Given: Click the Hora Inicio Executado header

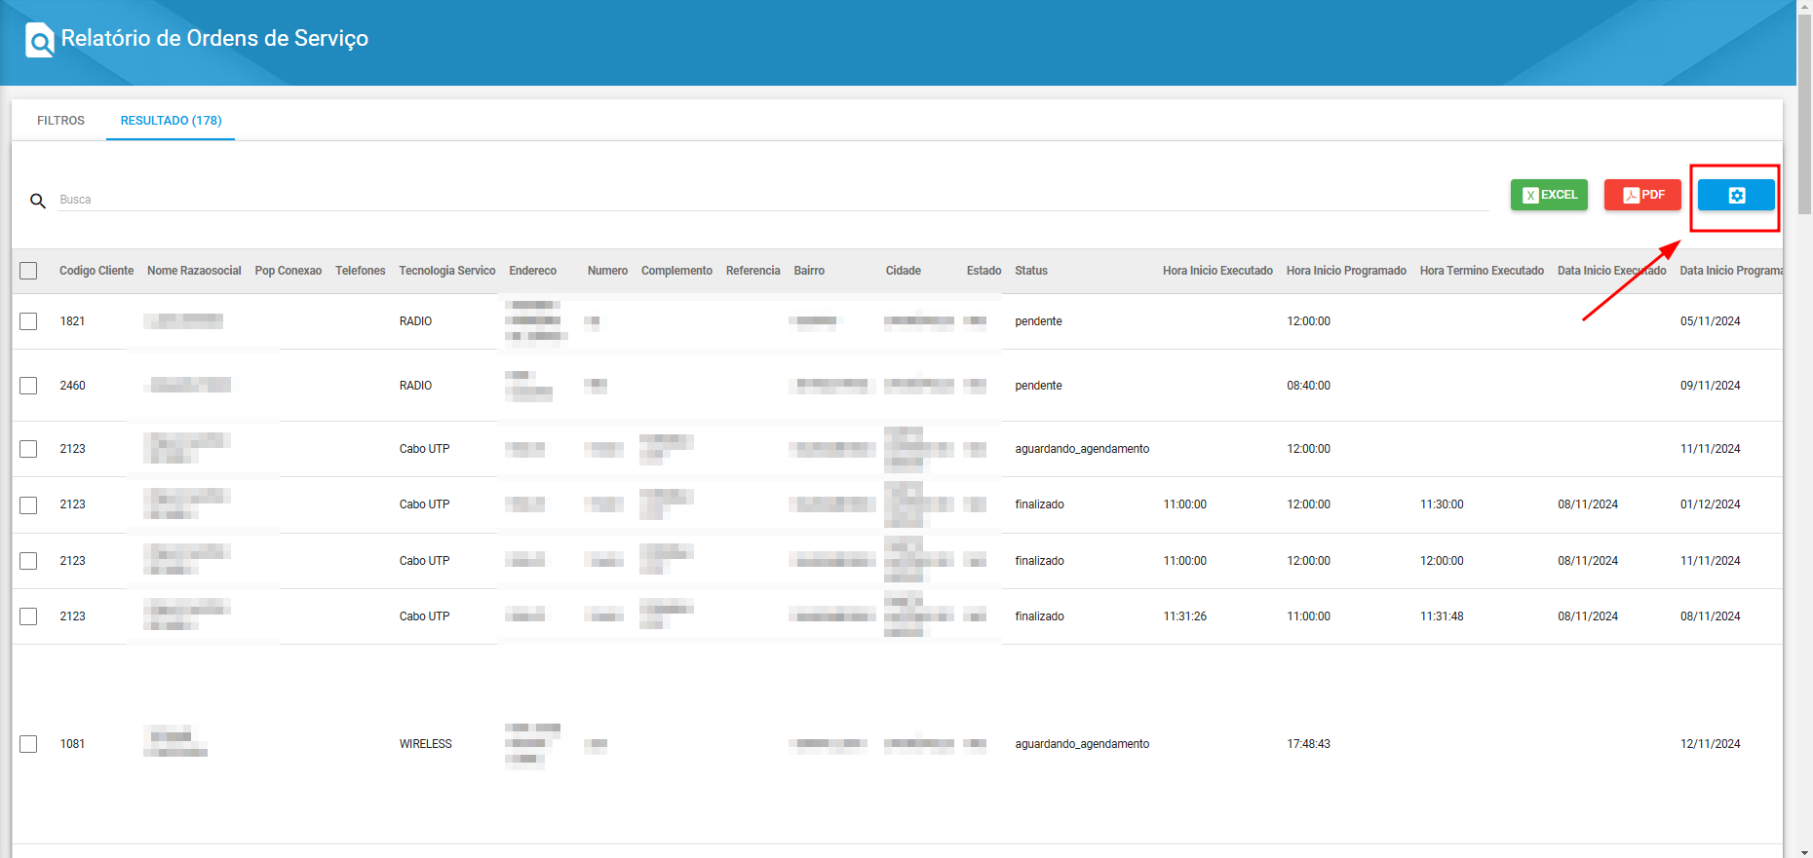Looking at the screenshot, I should [1217, 271].
